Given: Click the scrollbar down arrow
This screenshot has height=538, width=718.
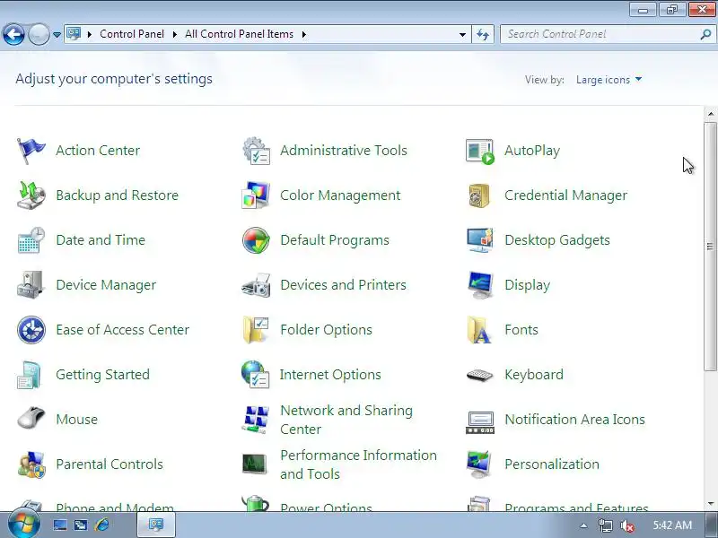Looking at the screenshot, I should (711, 504).
